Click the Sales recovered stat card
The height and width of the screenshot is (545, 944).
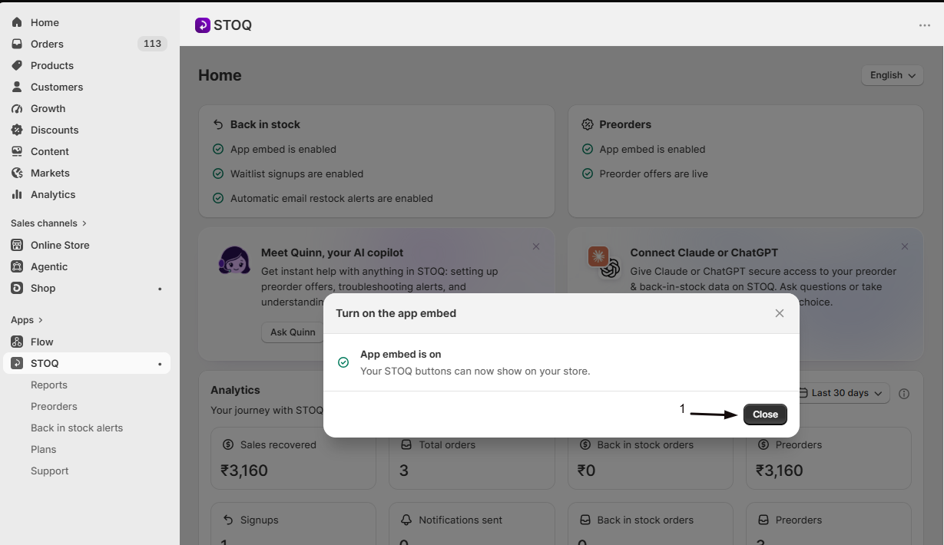[x=293, y=459]
